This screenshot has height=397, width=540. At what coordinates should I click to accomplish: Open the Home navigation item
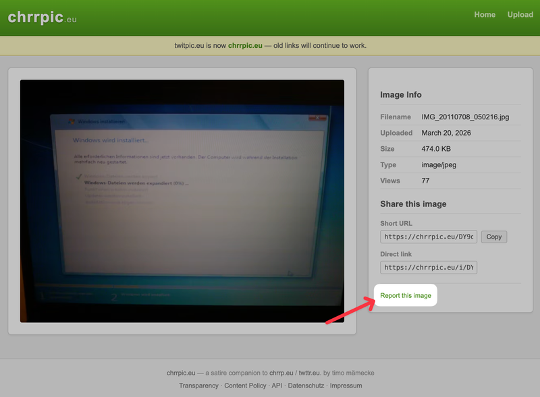coord(485,15)
